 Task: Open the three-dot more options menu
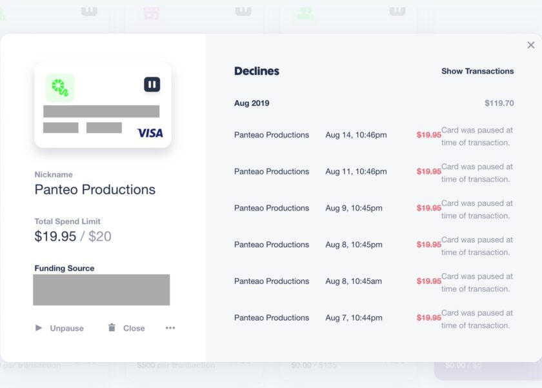click(170, 328)
